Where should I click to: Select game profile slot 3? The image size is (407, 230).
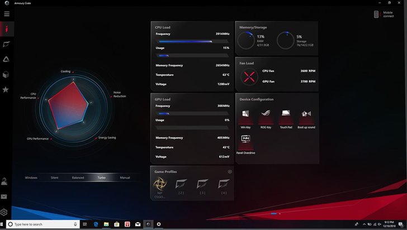pos(202,186)
